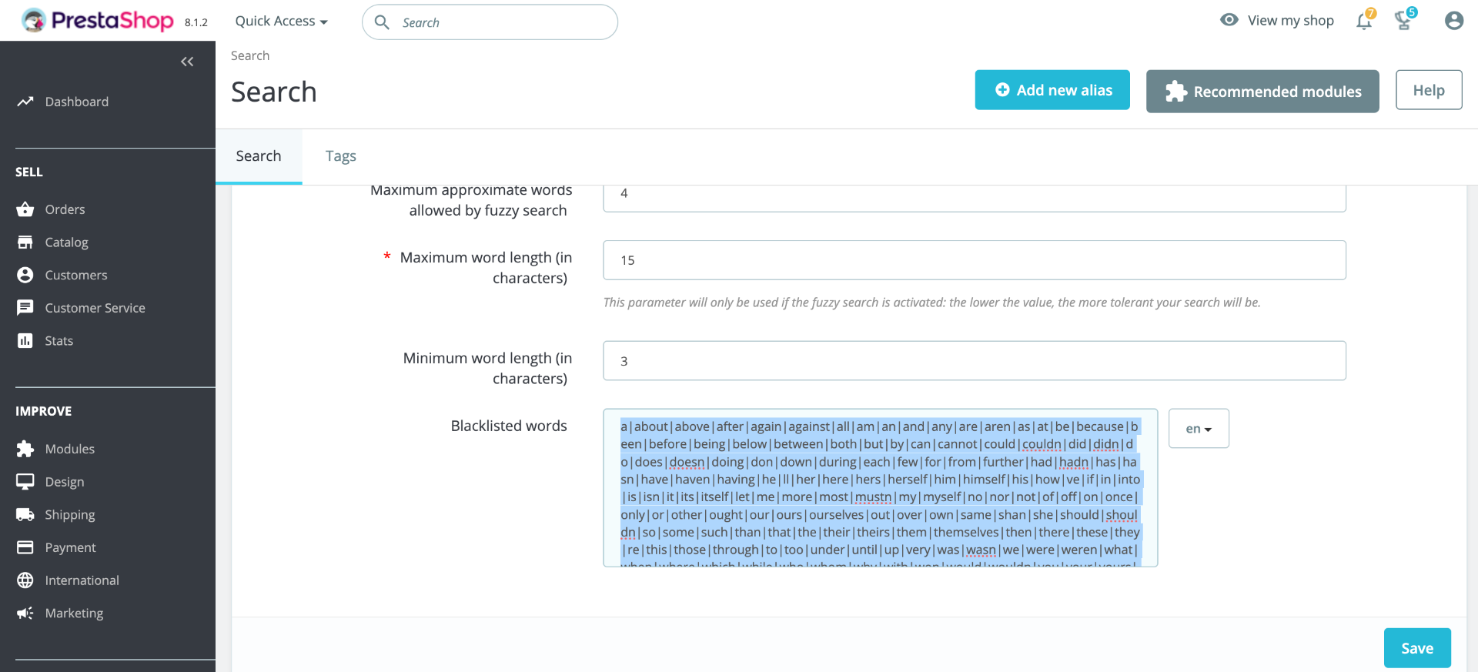
Task: Collapse the sidebar menu with double chevron
Action: [187, 62]
